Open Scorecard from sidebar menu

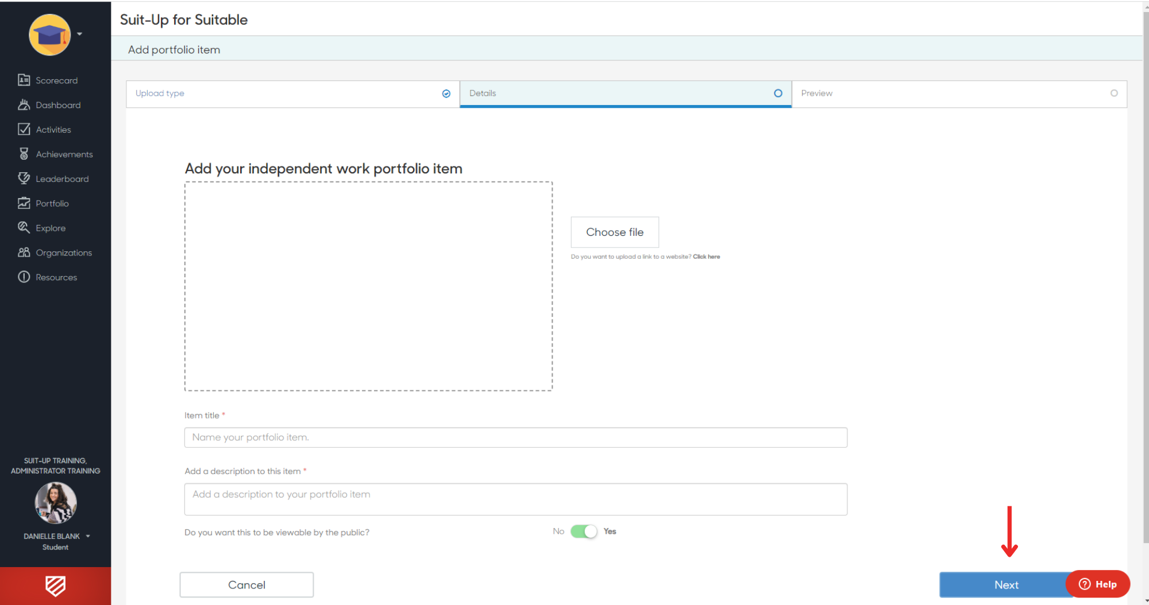click(x=55, y=80)
